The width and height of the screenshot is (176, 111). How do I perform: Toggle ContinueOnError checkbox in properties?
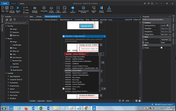click(167, 25)
